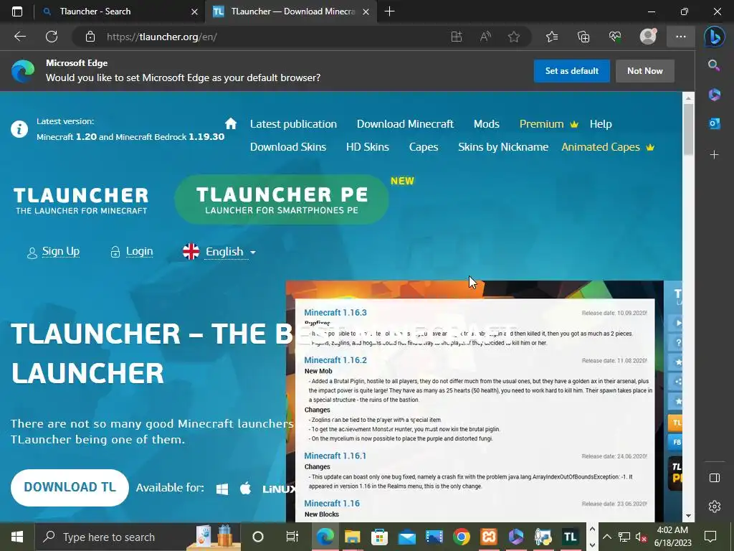
Task: Open the Capes page
Action: [x=424, y=146]
